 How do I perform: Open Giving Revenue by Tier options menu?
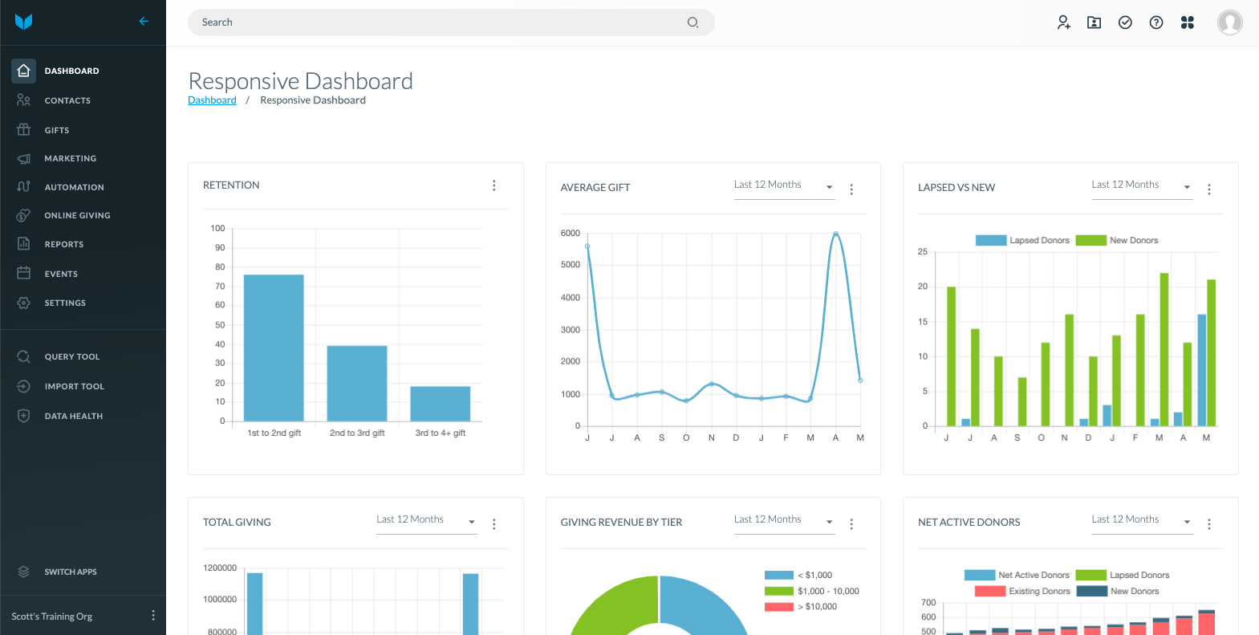click(851, 524)
